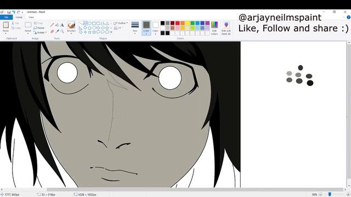This screenshot has width=351, height=197.
Task: Click the Resize button
Action: point(39,28)
